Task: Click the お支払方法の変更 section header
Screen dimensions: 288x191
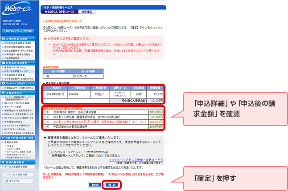Action: click(x=19, y=63)
